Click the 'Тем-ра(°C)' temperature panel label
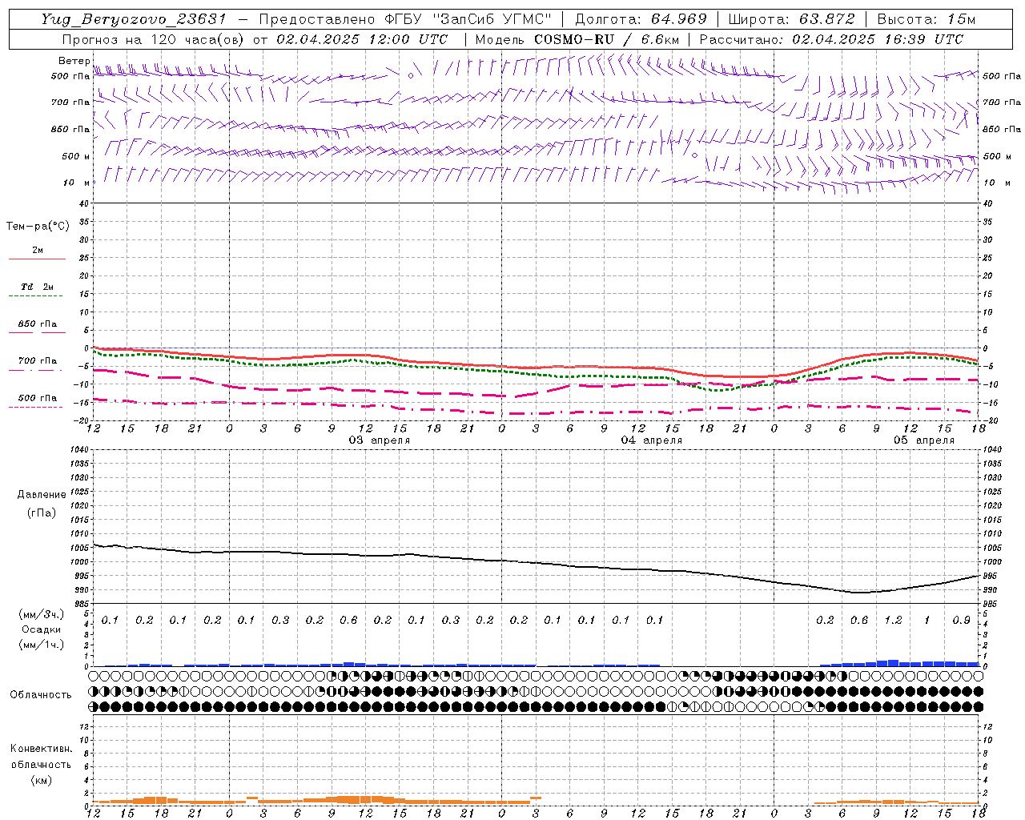This screenshot has width=1025, height=820. tap(38, 227)
